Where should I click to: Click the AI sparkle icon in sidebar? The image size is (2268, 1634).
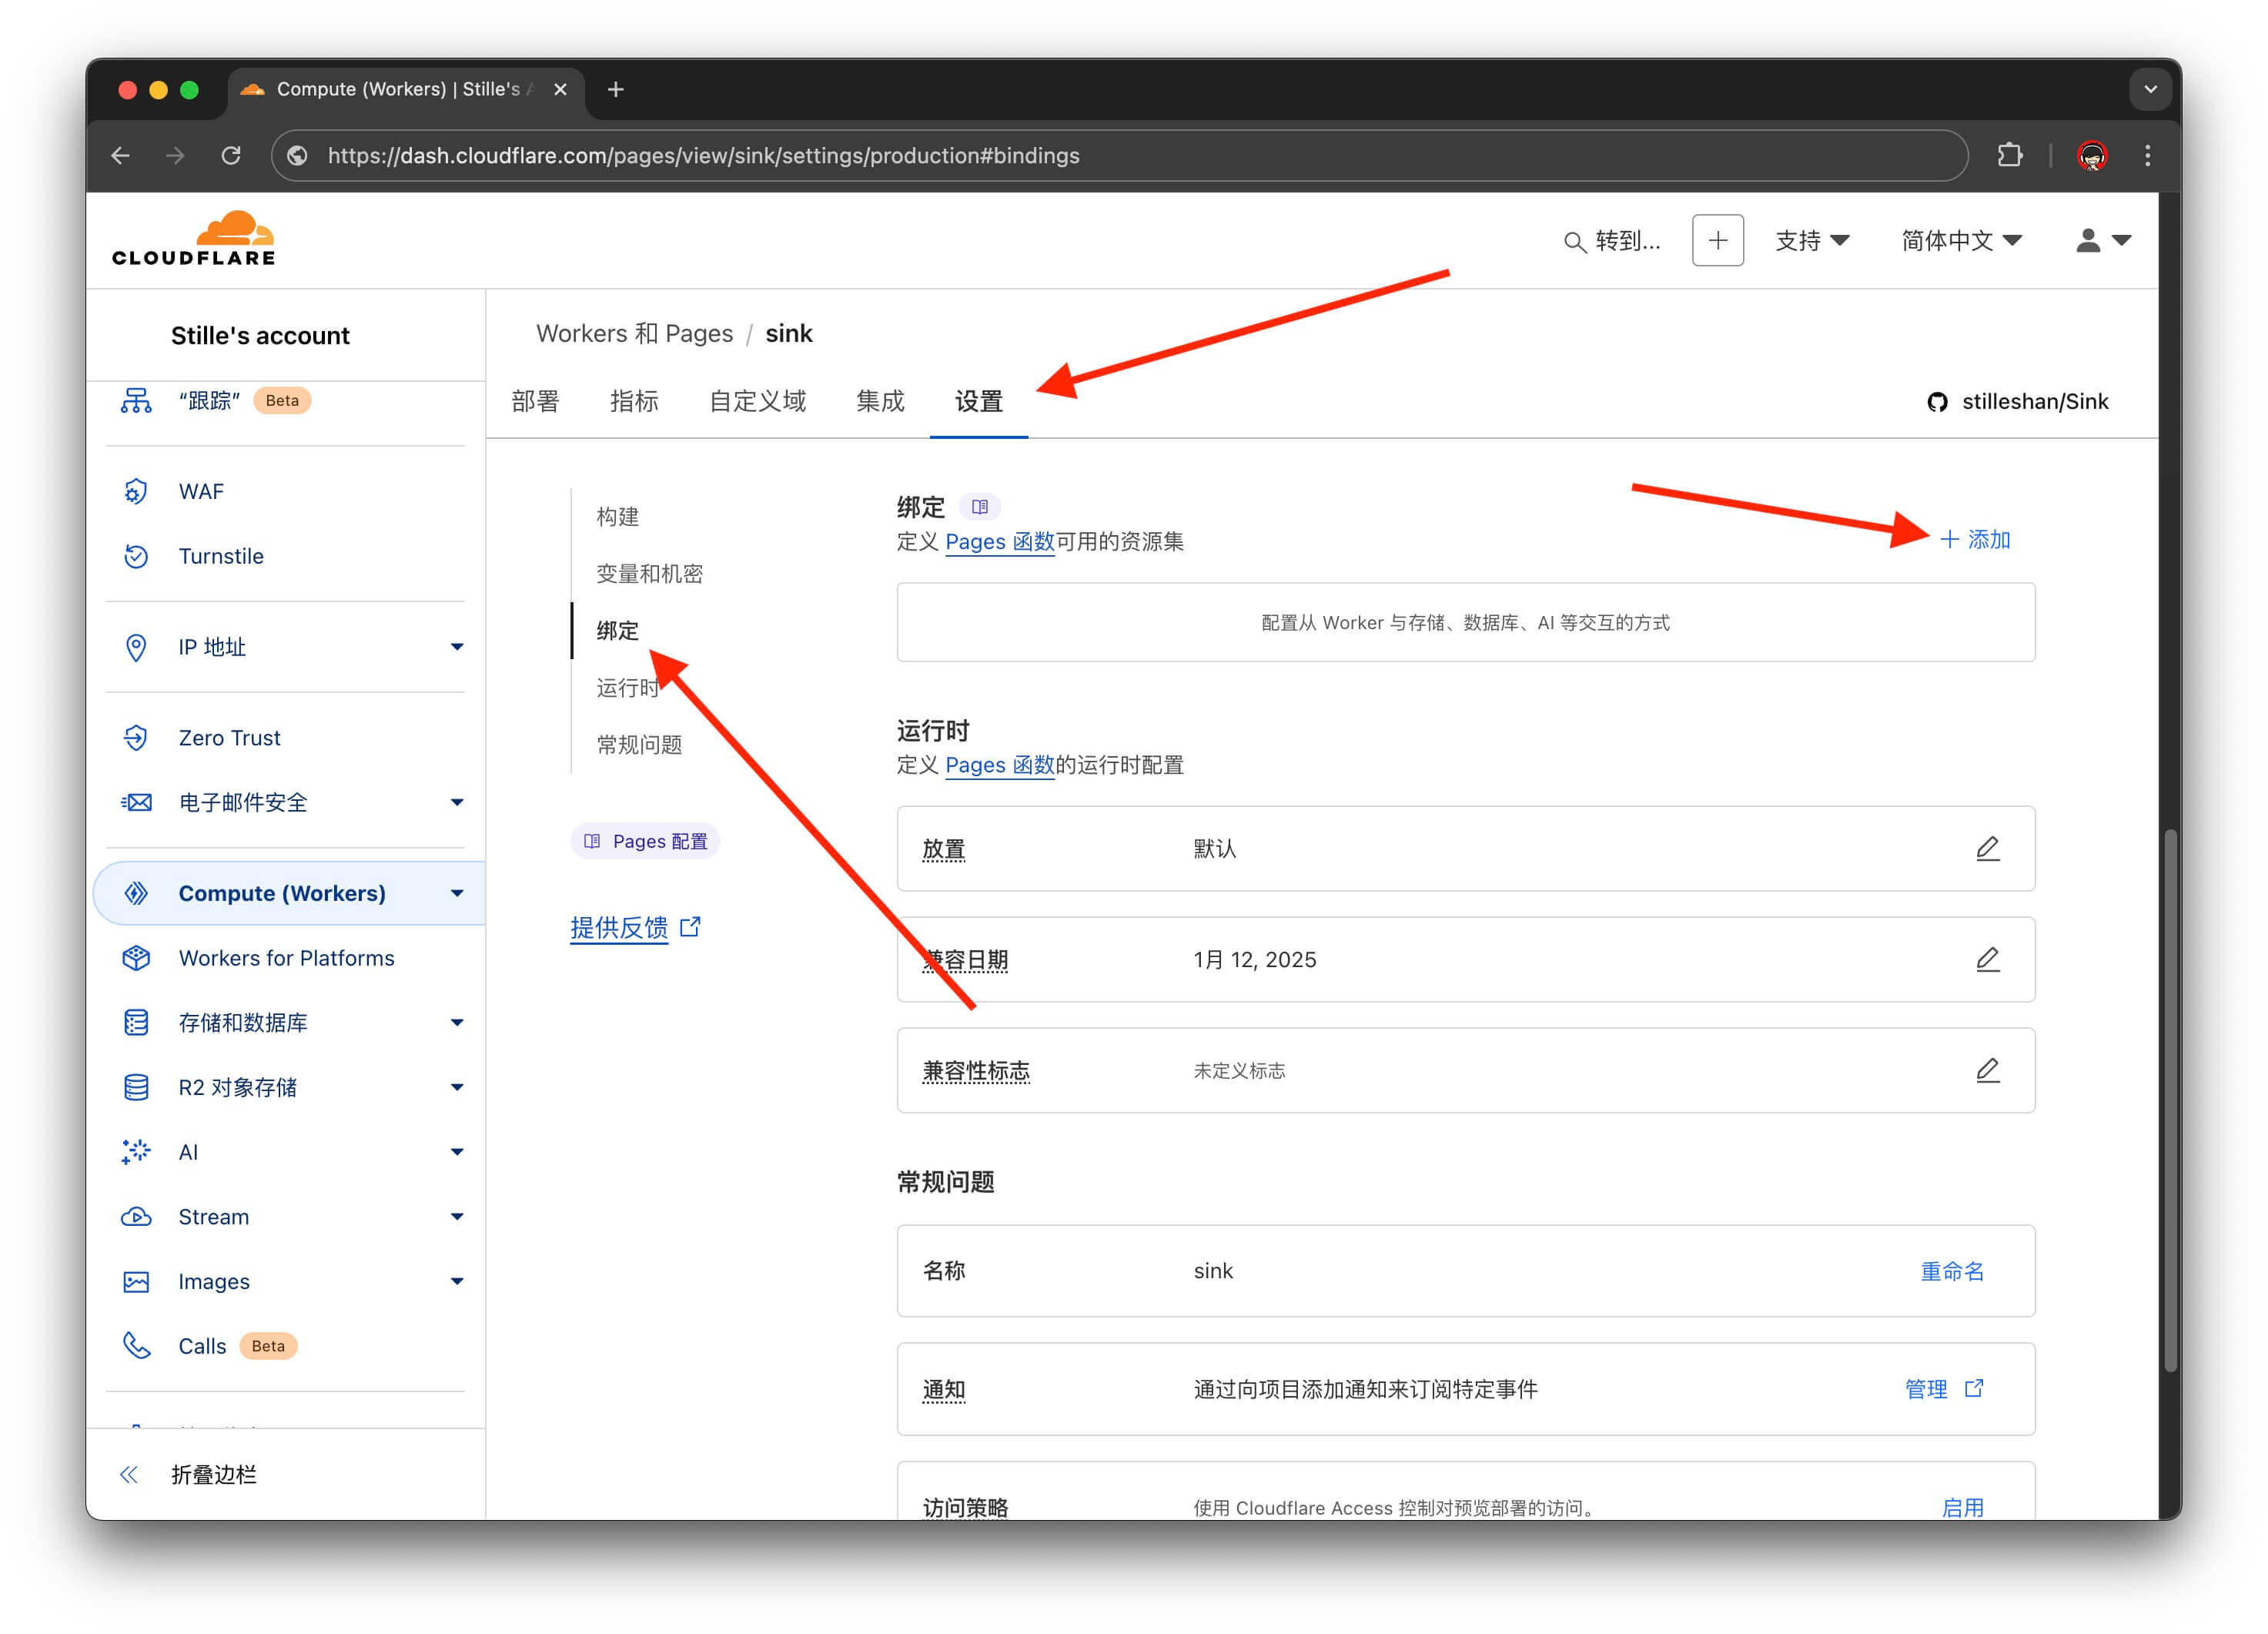coord(136,1152)
